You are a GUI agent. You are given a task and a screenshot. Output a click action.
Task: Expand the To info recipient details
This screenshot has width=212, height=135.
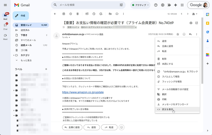(69, 37)
